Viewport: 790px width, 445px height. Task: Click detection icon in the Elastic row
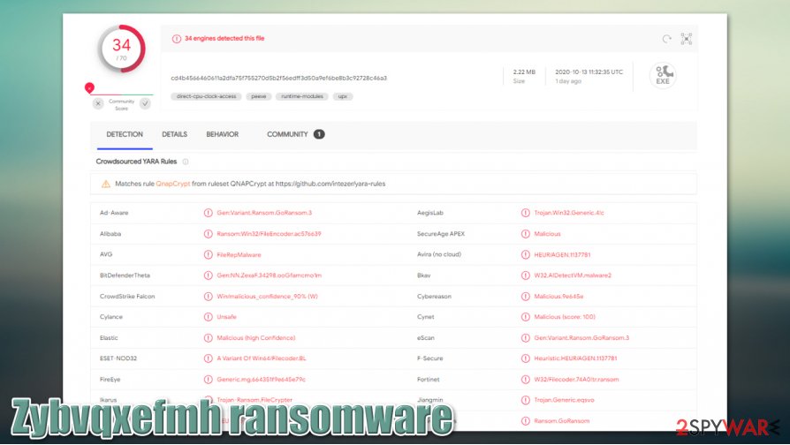coord(208,338)
